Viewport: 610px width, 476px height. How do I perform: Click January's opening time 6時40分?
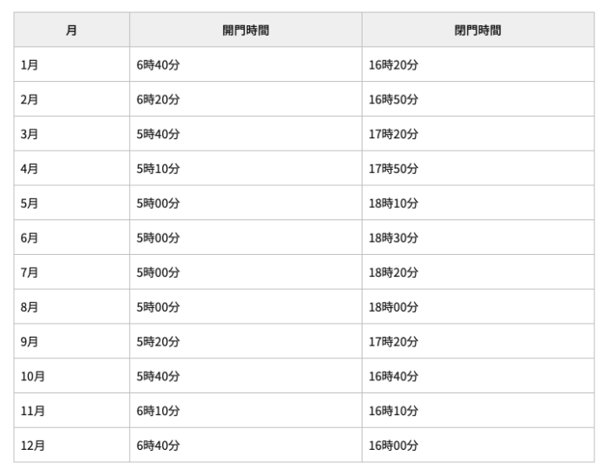tap(158, 64)
